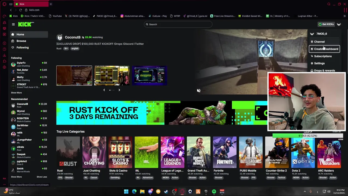Screen dimensions: 348x196
Task: Select the 18+ tag
Action: click(x=66, y=49)
